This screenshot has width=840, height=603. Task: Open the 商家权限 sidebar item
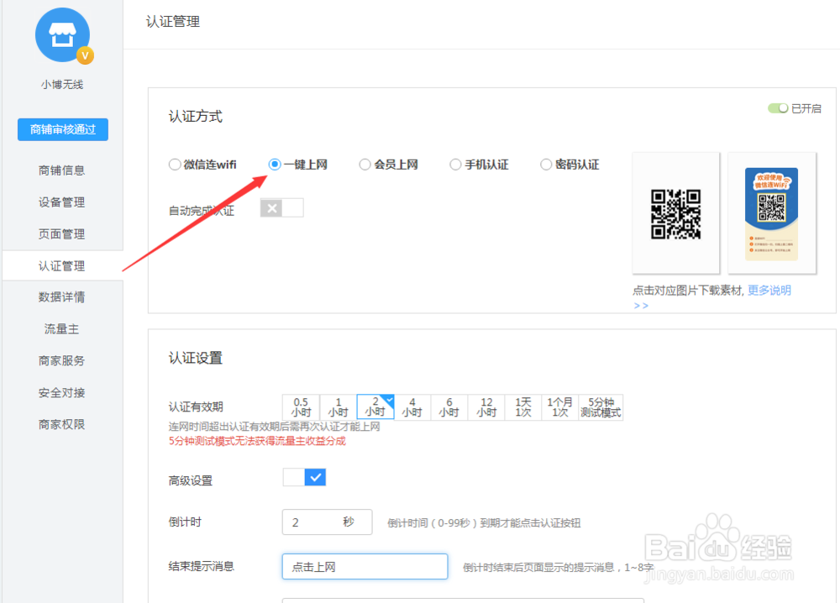pos(61,424)
